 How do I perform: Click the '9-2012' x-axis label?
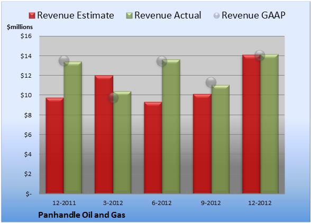(211, 203)
